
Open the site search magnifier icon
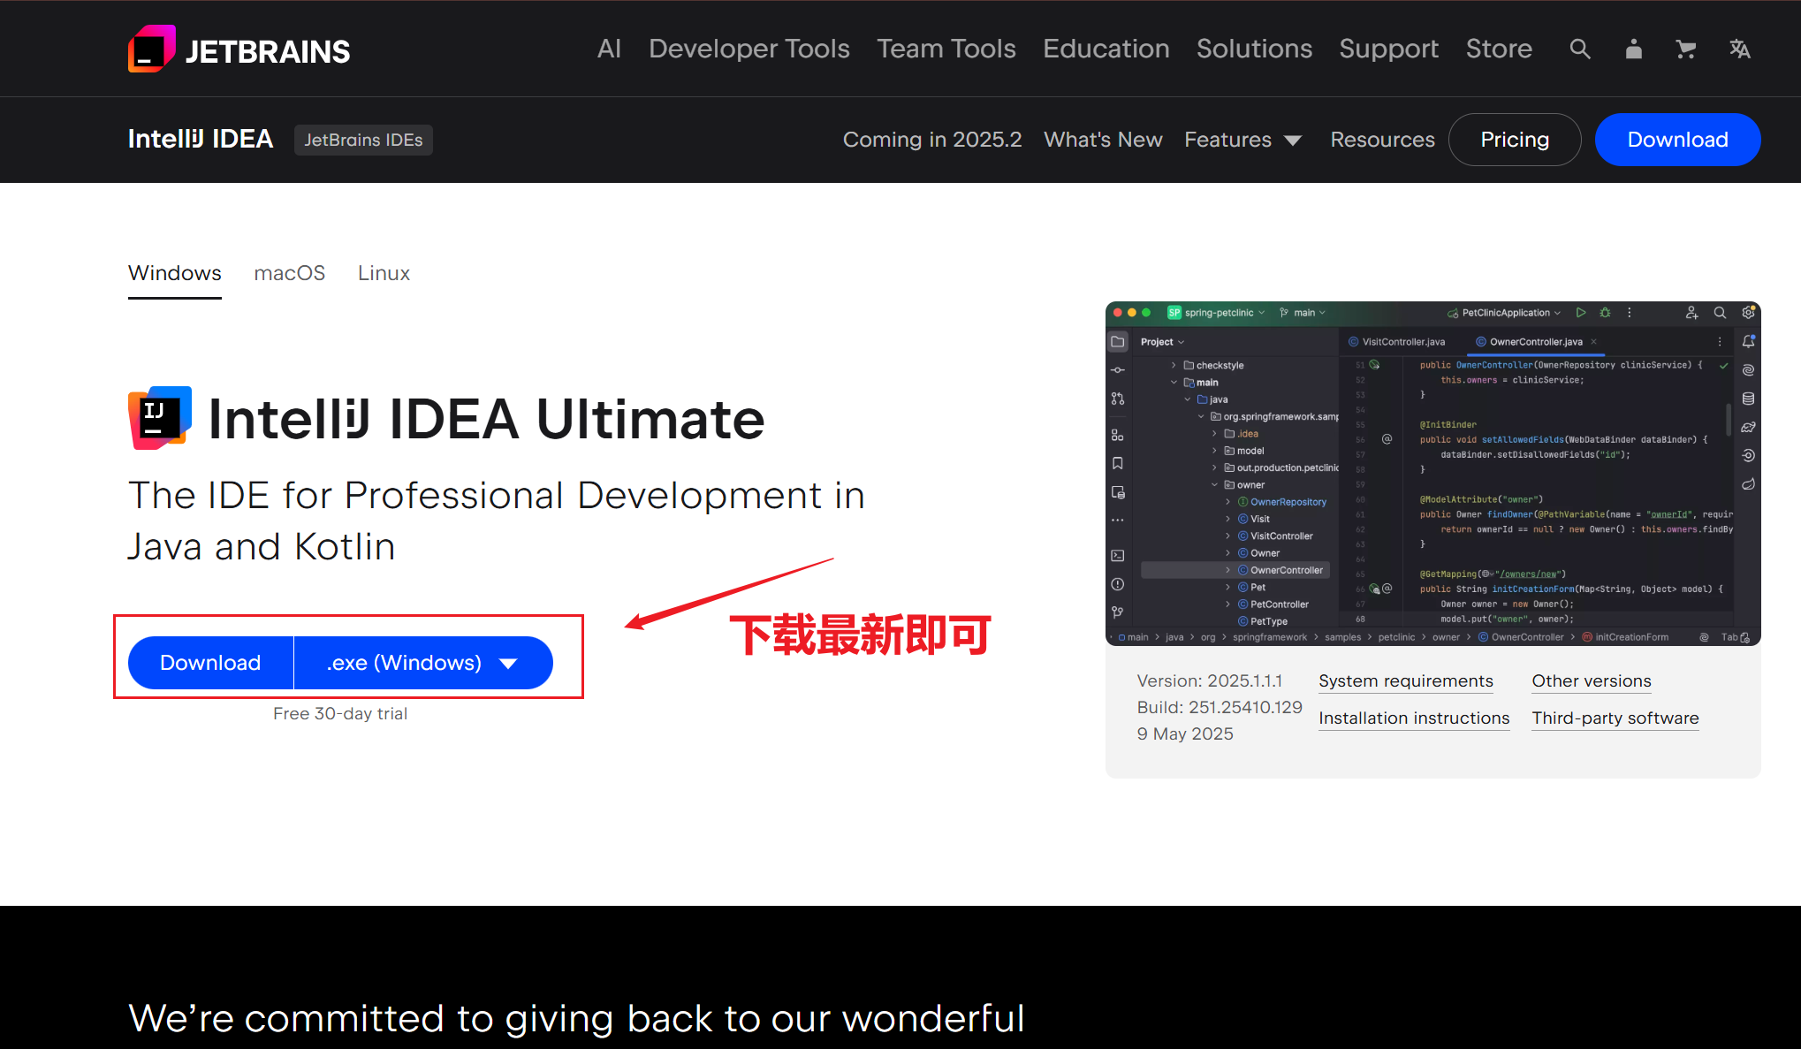pyautogui.click(x=1580, y=49)
